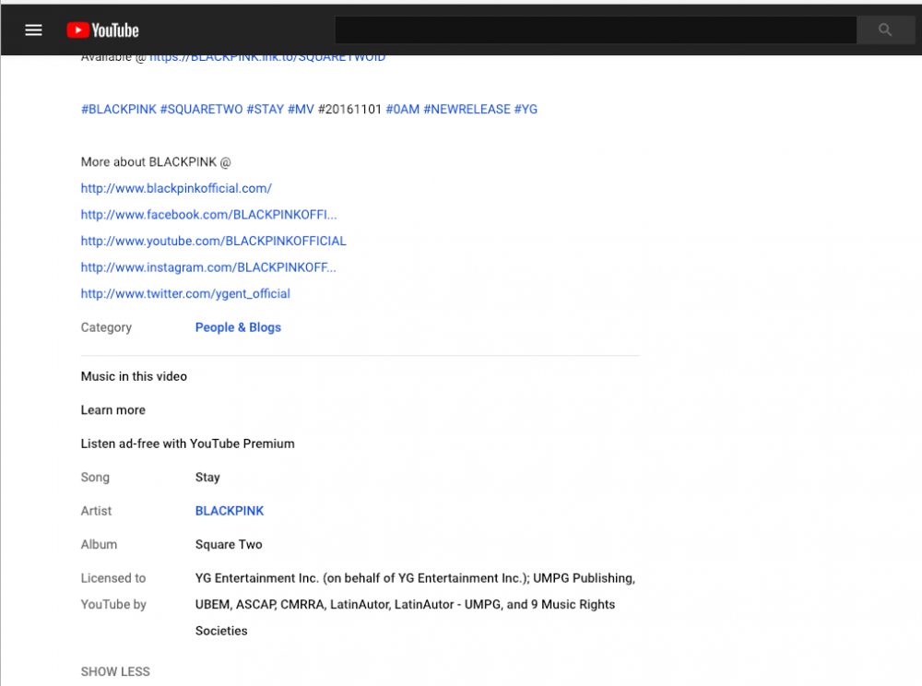
Task: Click Learn more under Music in this video
Action: (112, 410)
